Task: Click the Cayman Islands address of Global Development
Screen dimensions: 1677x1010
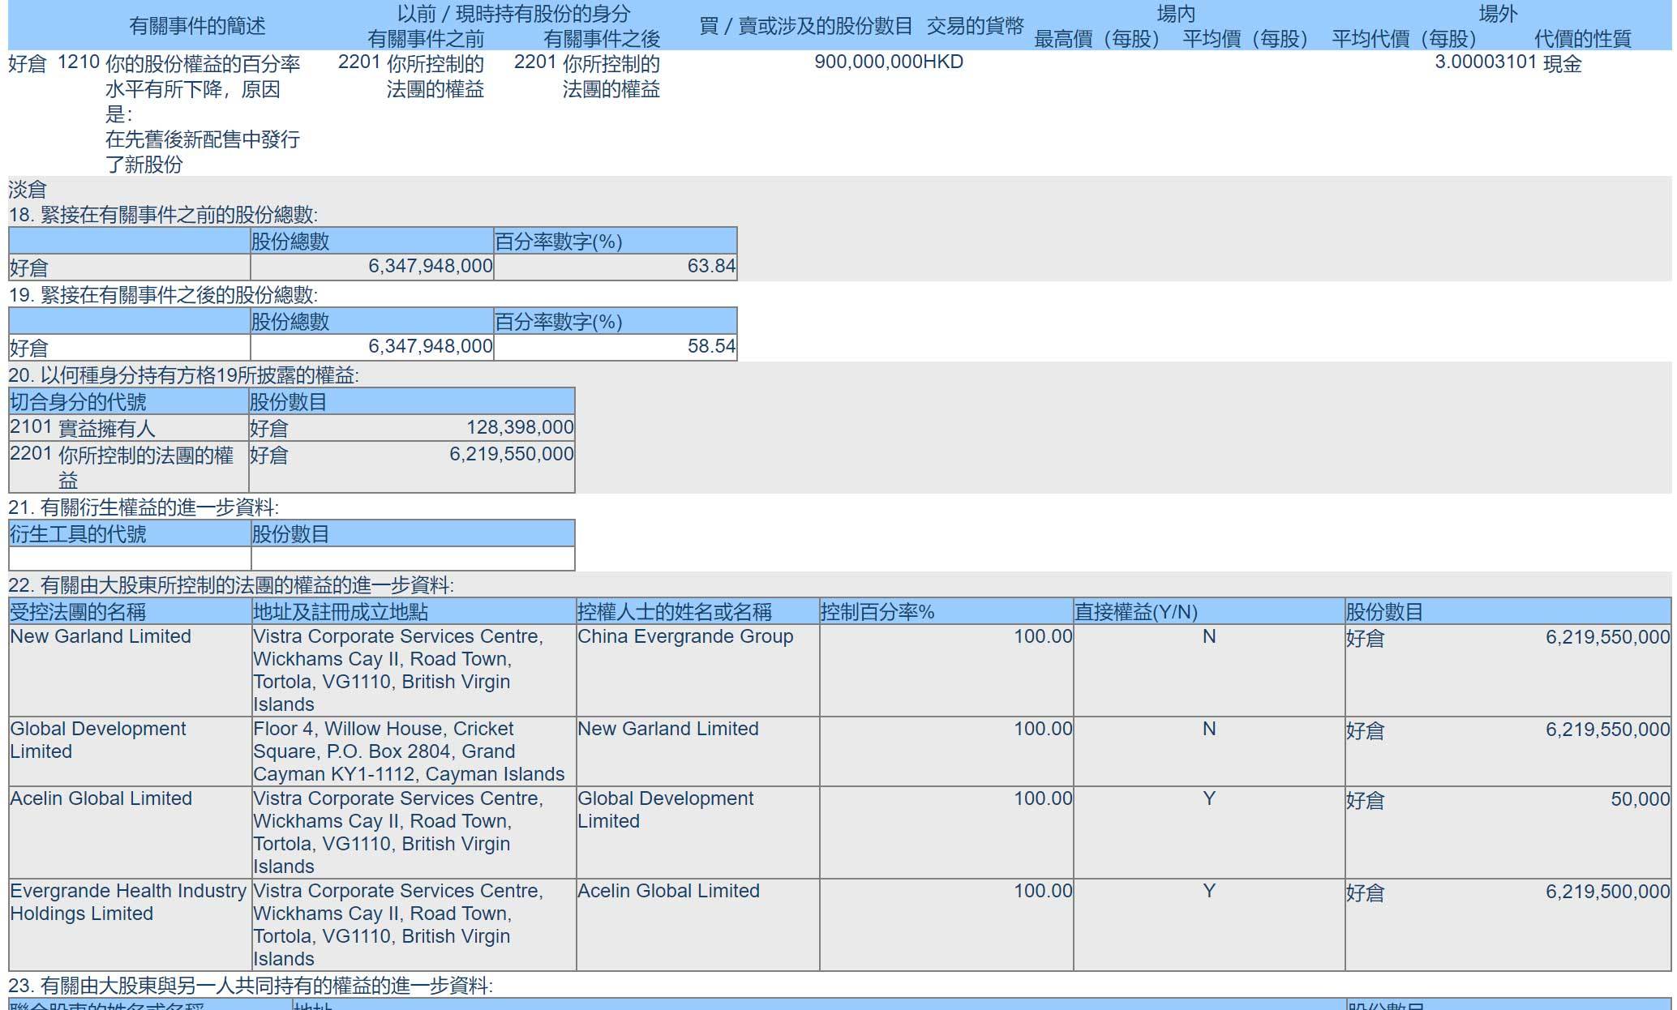Action: pyautogui.click(x=409, y=751)
